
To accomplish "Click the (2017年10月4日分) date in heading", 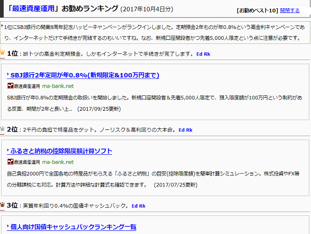I will [147, 9].
